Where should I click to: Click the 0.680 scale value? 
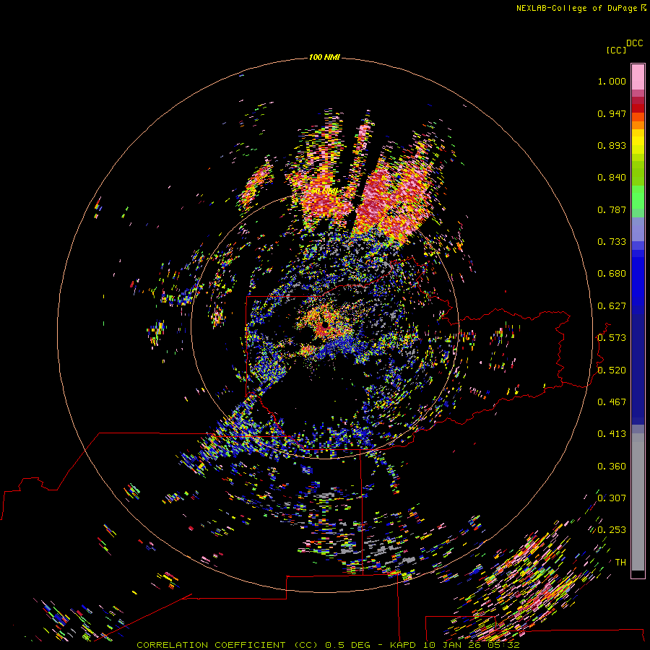(x=612, y=274)
